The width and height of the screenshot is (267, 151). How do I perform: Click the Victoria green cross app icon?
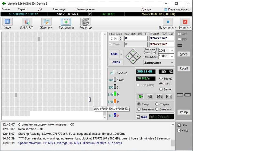[x=4, y=3]
